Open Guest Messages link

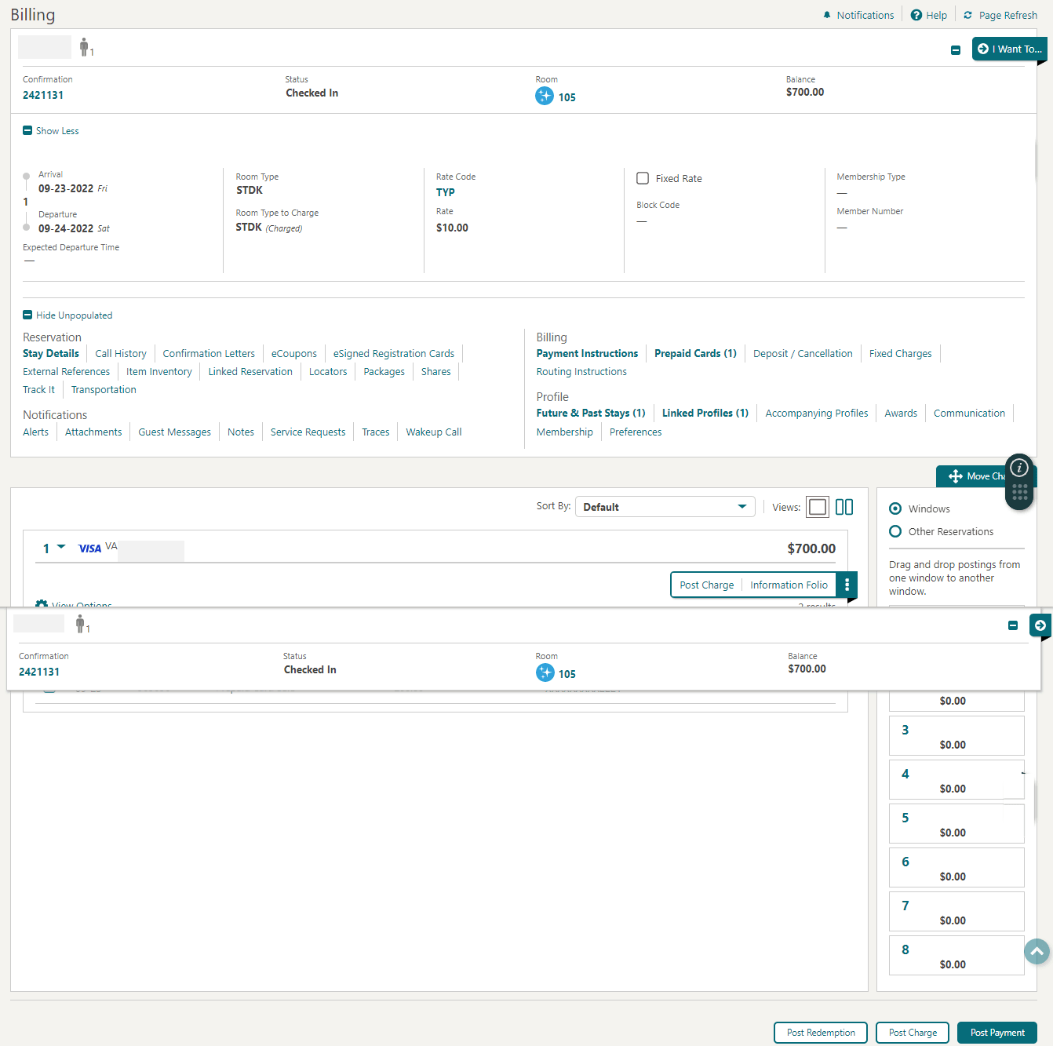point(175,432)
